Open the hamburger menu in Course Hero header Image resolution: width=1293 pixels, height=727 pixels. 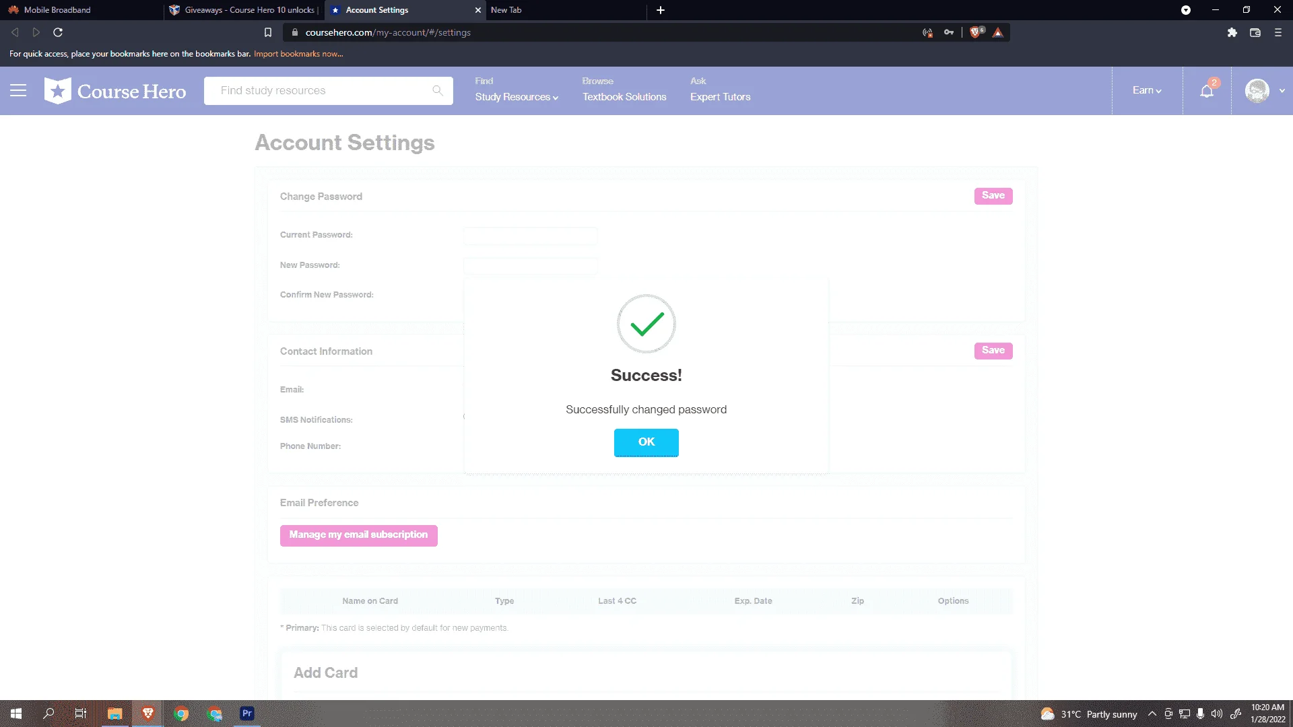[x=18, y=90]
